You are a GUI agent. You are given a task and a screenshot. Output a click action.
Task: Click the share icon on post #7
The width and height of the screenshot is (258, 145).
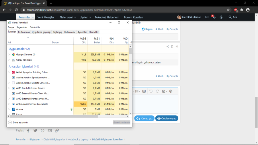coord(168,47)
